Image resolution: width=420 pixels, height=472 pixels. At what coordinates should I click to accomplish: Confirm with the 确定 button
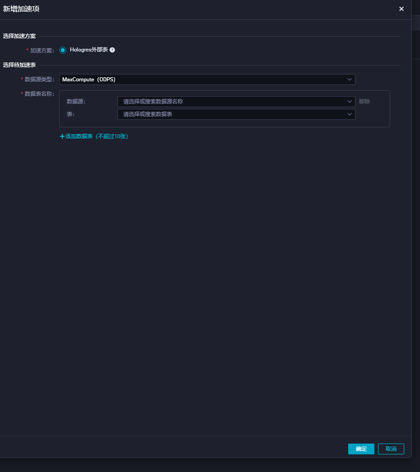click(x=361, y=449)
